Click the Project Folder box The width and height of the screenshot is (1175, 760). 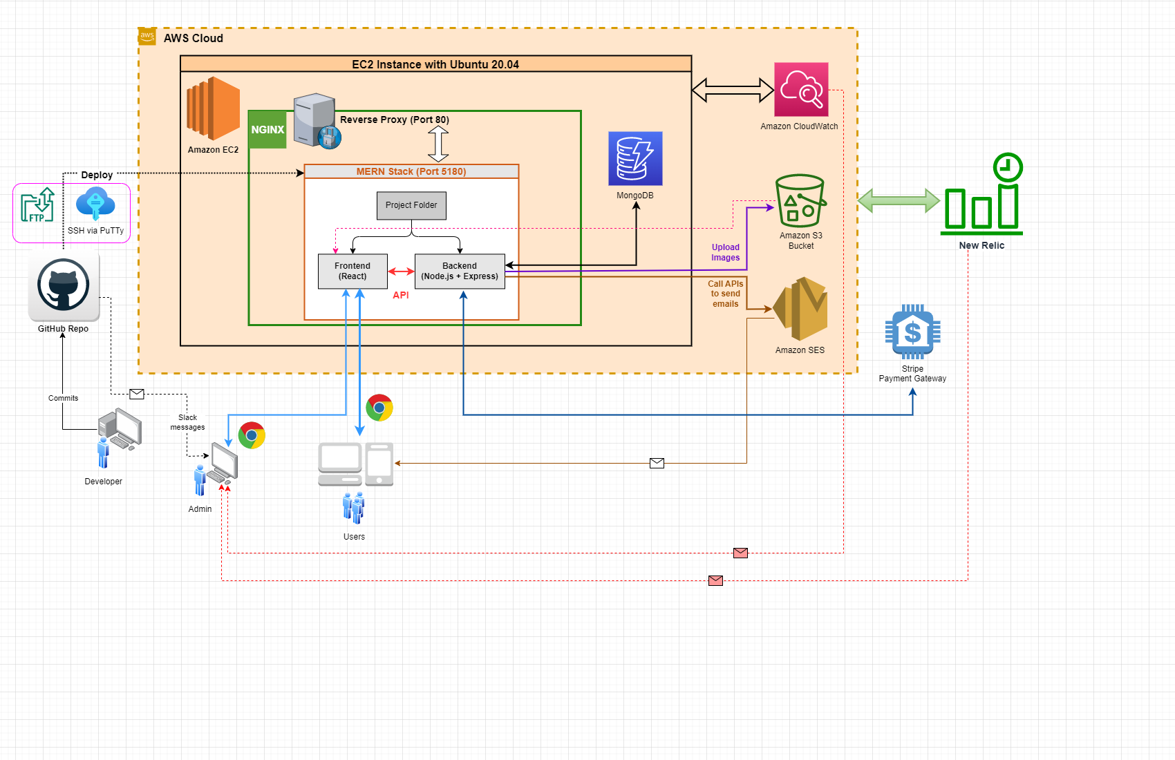tap(411, 205)
